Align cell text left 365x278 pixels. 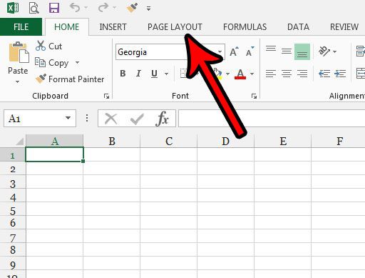click(x=271, y=74)
